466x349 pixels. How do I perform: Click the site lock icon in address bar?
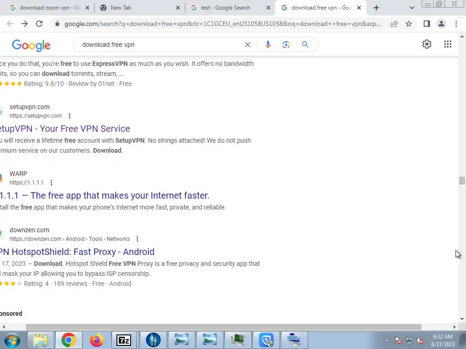pyautogui.click(x=57, y=24)
